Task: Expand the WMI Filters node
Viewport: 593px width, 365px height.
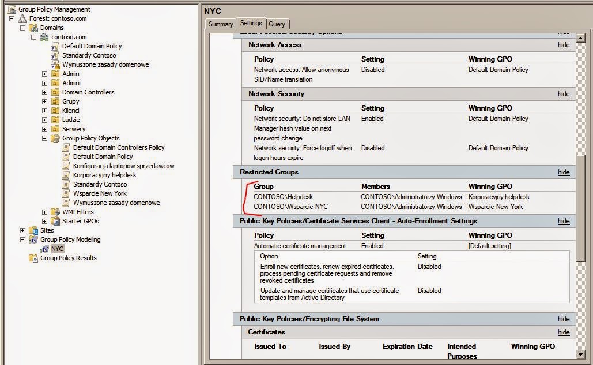Action: pyautogui.click(x=44, y=212)
